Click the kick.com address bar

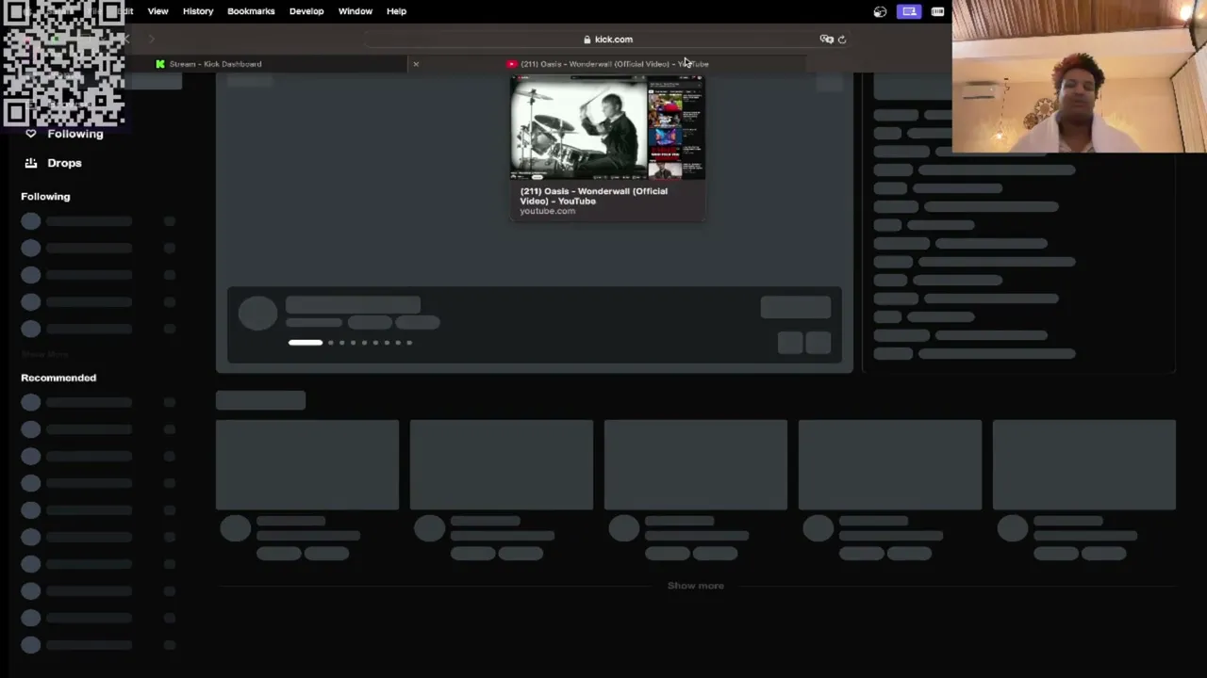pyautogui.click(x=608, y=40)
